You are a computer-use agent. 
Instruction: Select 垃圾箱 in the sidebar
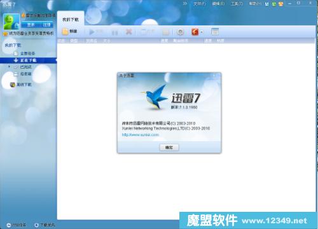[x=26, y=74]
